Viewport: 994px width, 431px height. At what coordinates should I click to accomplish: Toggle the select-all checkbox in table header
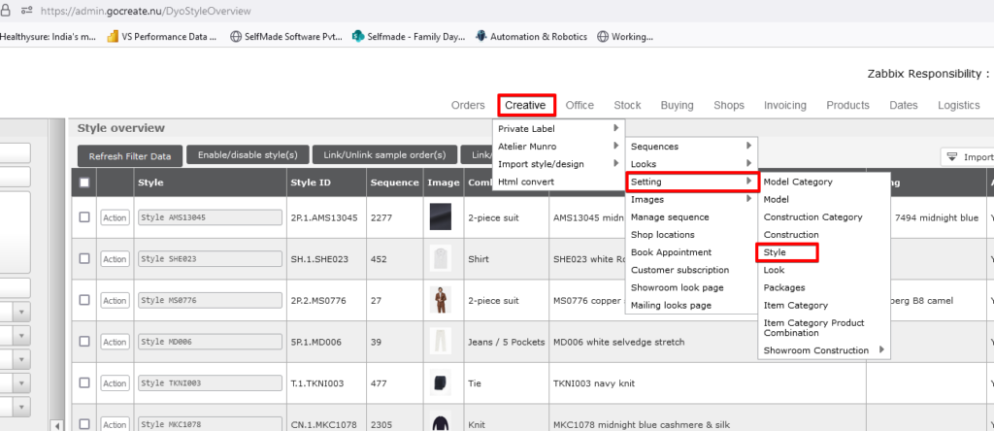(84, 182)
